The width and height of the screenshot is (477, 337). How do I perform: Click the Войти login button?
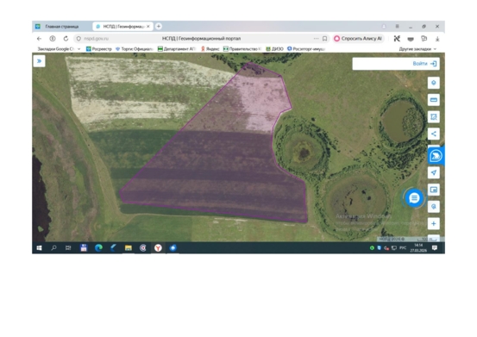pyautogui.click(x=424, y=64)
